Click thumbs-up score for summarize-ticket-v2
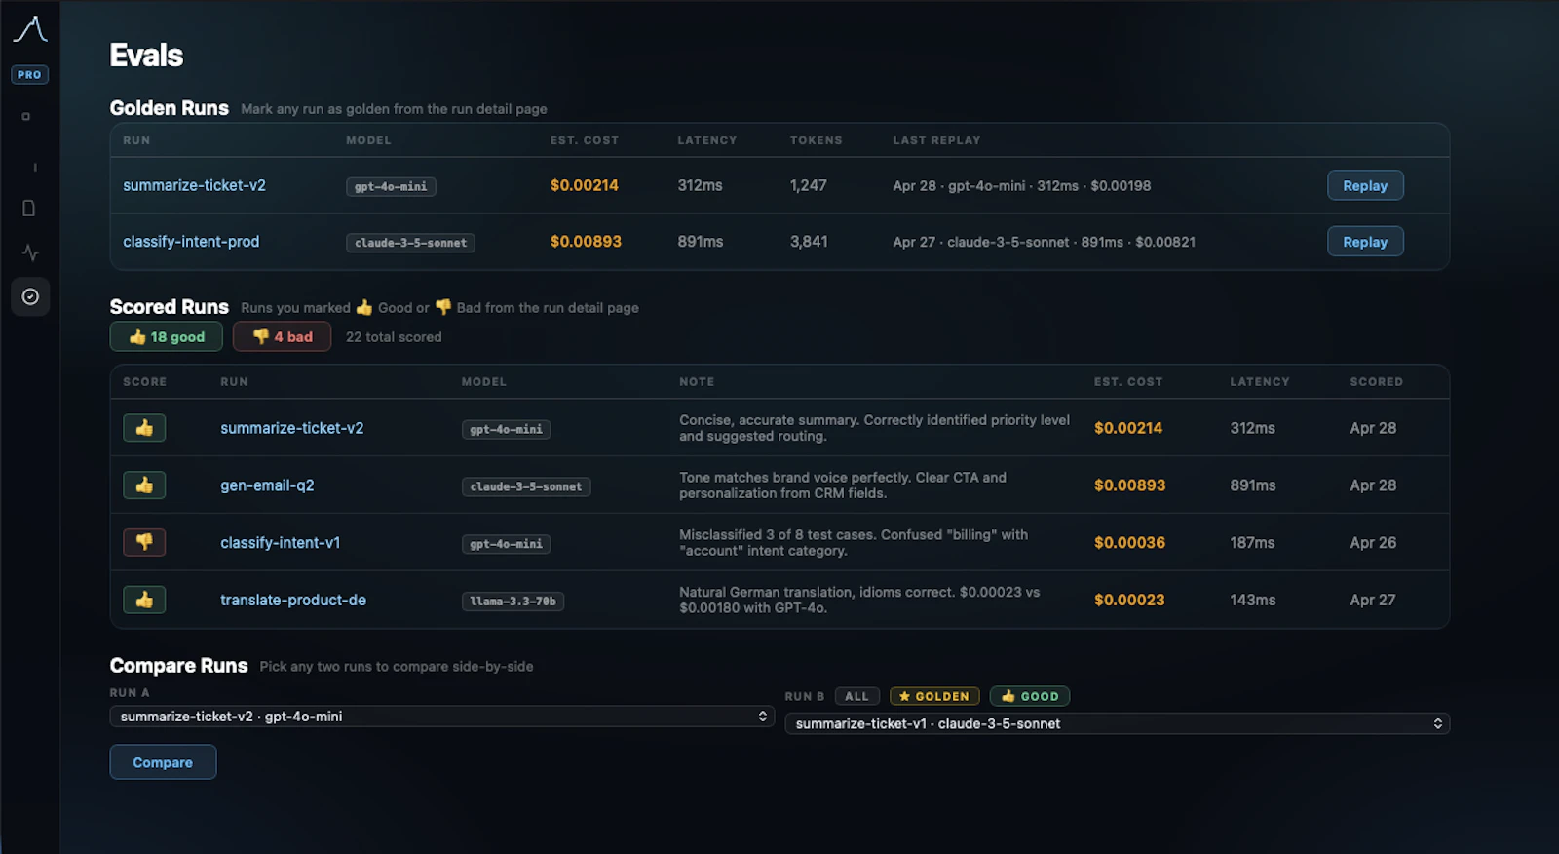This screenshot has width=1559, height=854. [x=144, y=428]
